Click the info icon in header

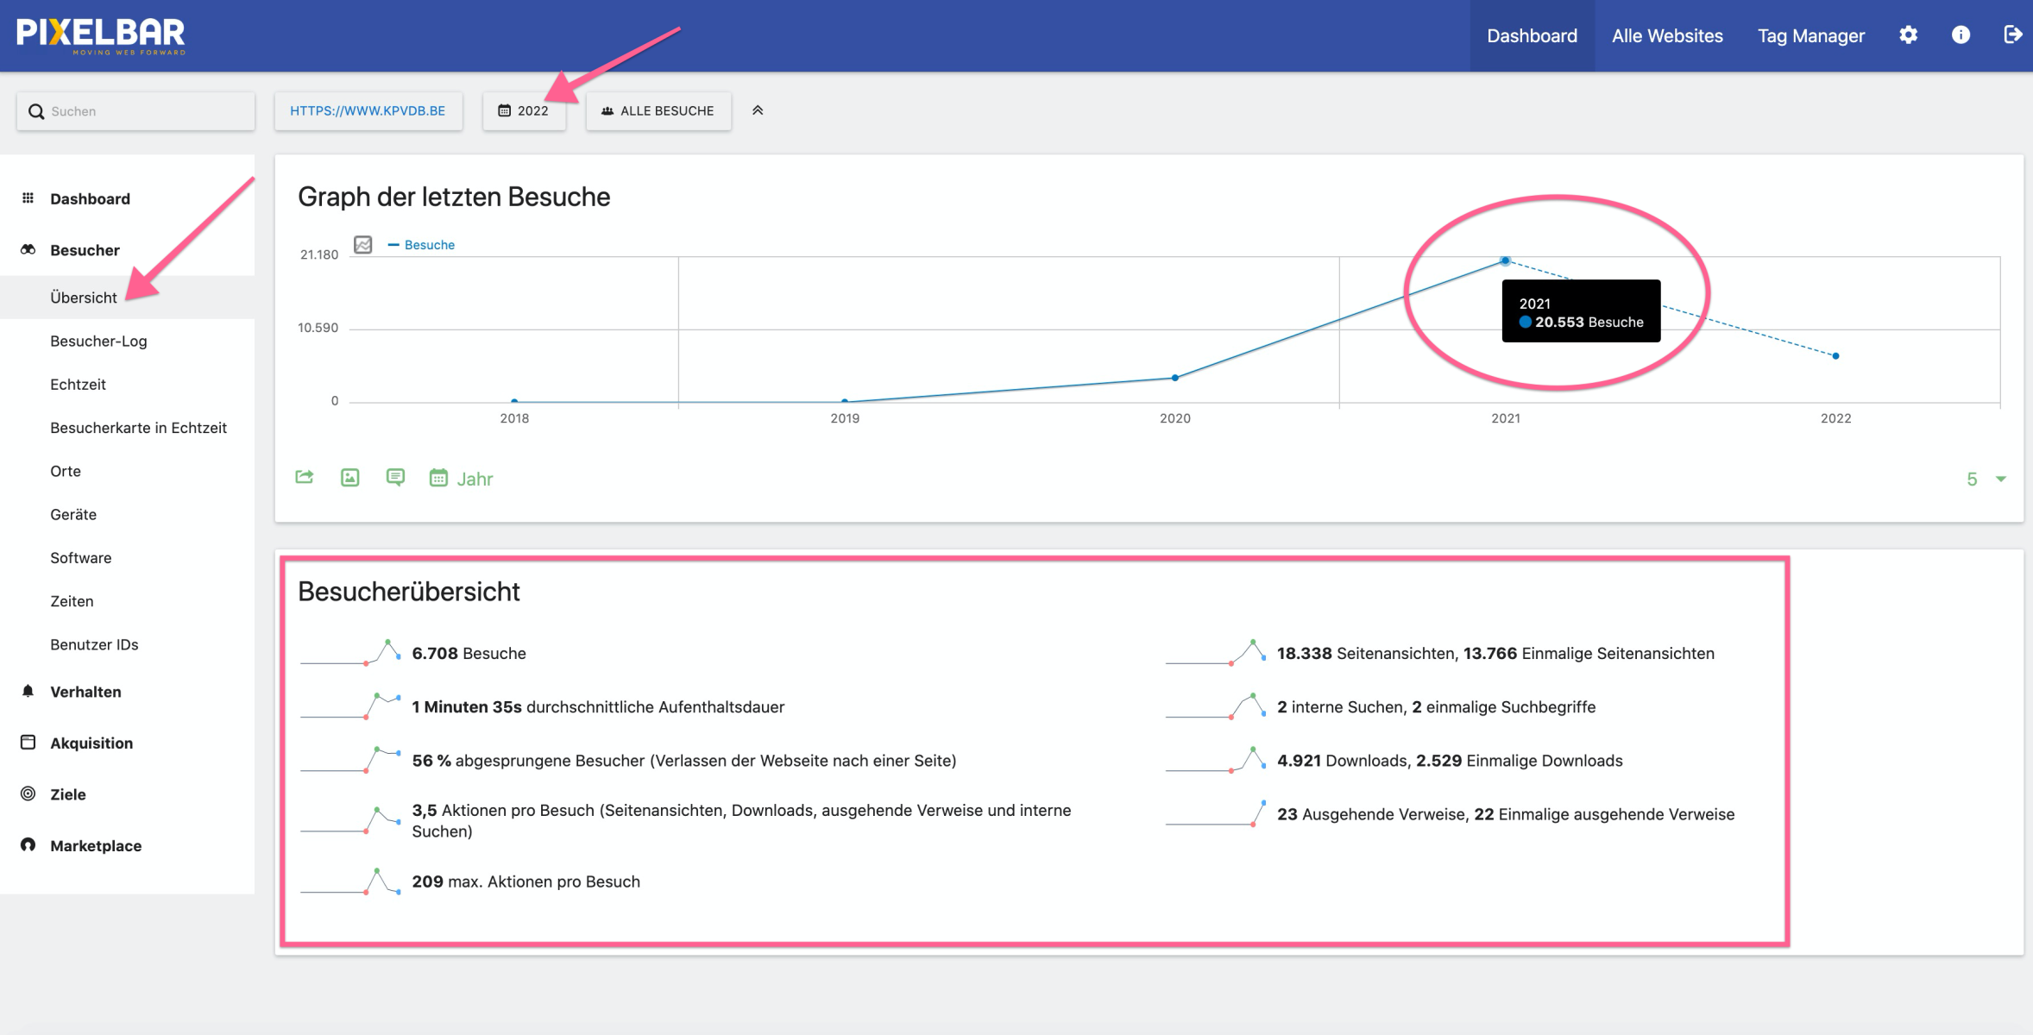click(1961, 35)
